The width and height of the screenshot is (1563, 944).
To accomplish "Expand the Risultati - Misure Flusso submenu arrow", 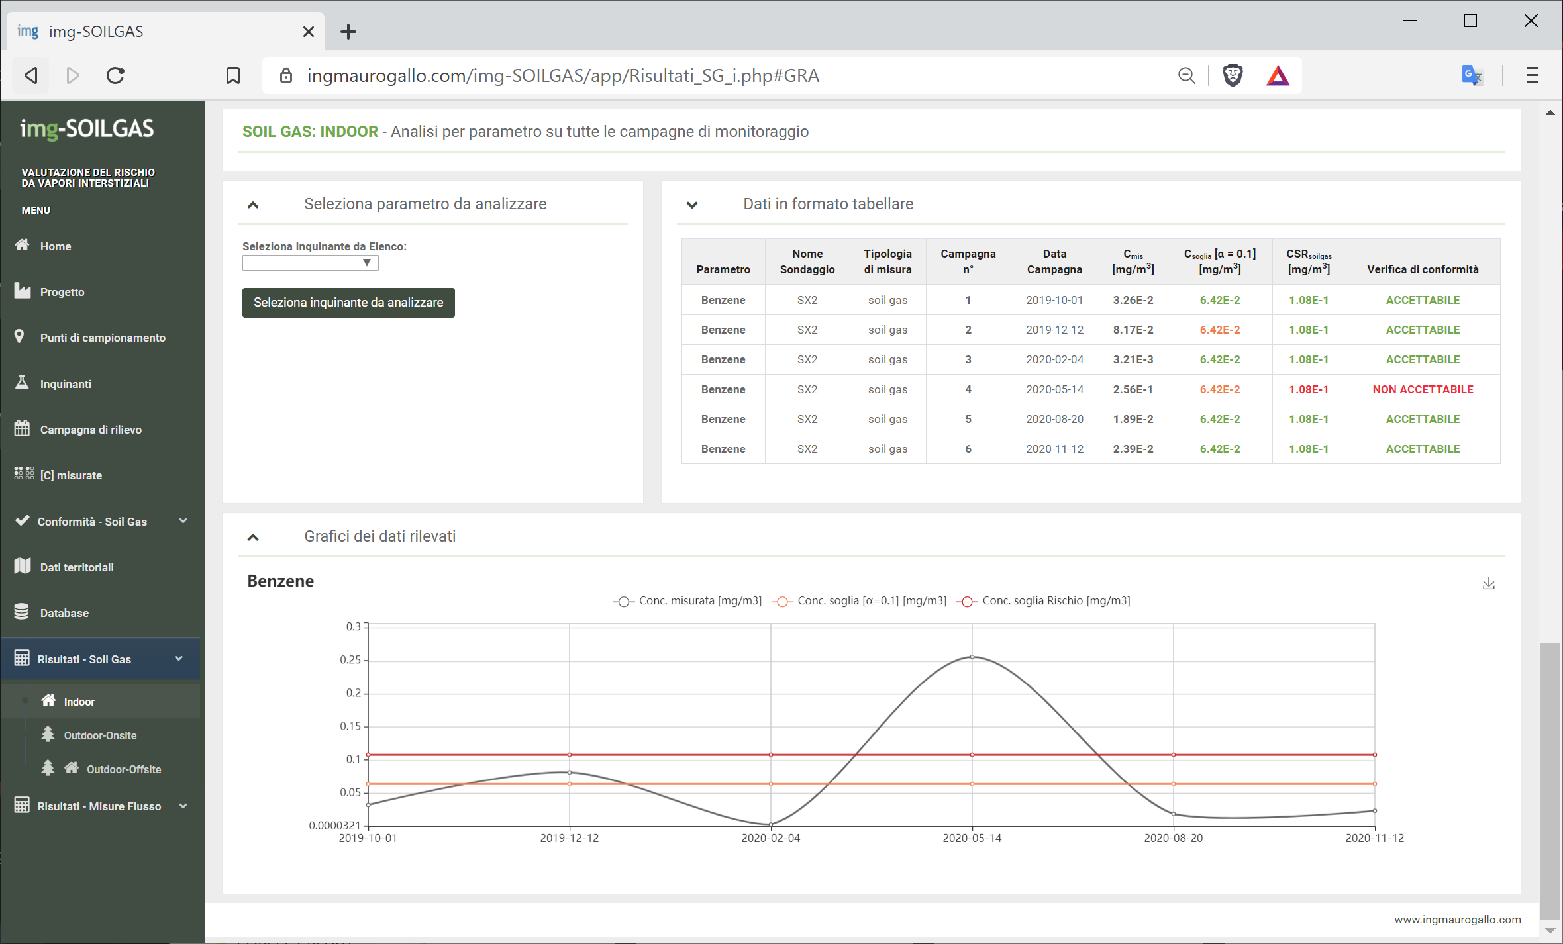I will coord(183,806).
